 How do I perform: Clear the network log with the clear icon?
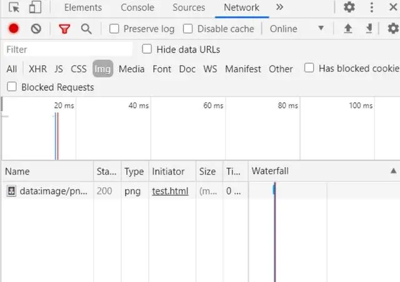36,29
